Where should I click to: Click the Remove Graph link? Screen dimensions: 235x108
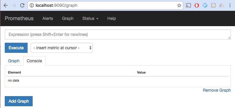(217, 90)
